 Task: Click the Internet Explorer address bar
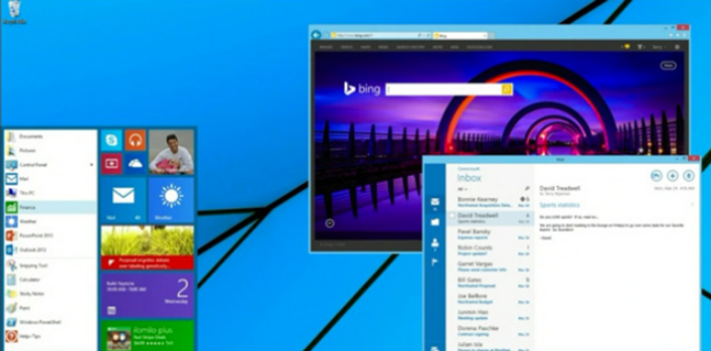coord(380,36)
